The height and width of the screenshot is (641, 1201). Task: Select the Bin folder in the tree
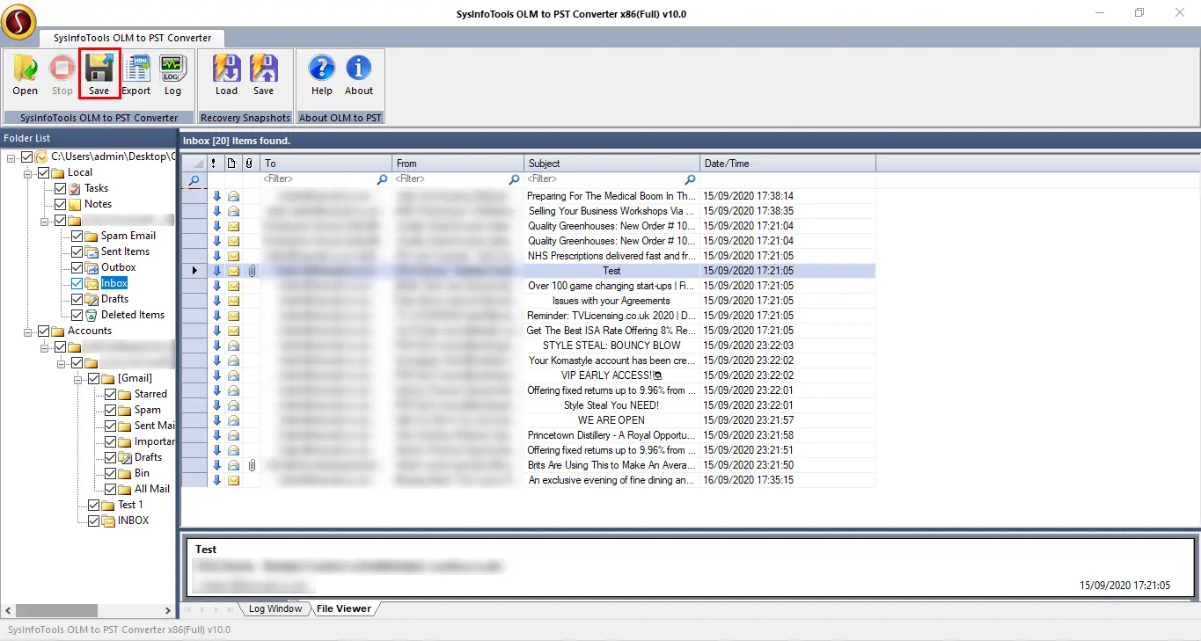tap(142, 473)
